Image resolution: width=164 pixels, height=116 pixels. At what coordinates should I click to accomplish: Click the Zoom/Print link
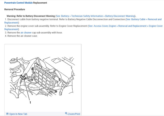point(74,114)
